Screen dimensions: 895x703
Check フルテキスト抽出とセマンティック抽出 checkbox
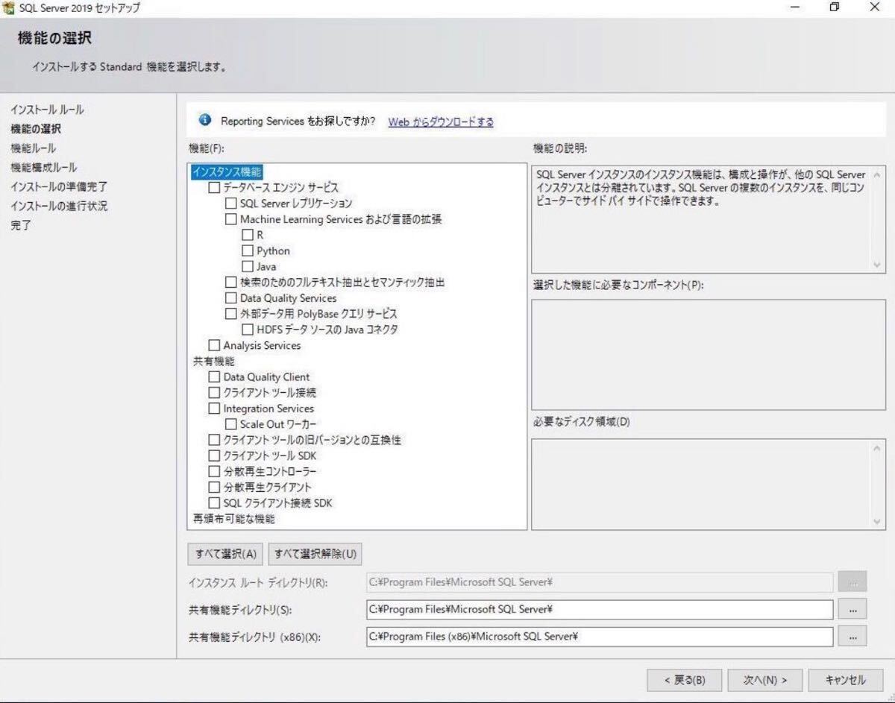[x=230, y=283]
